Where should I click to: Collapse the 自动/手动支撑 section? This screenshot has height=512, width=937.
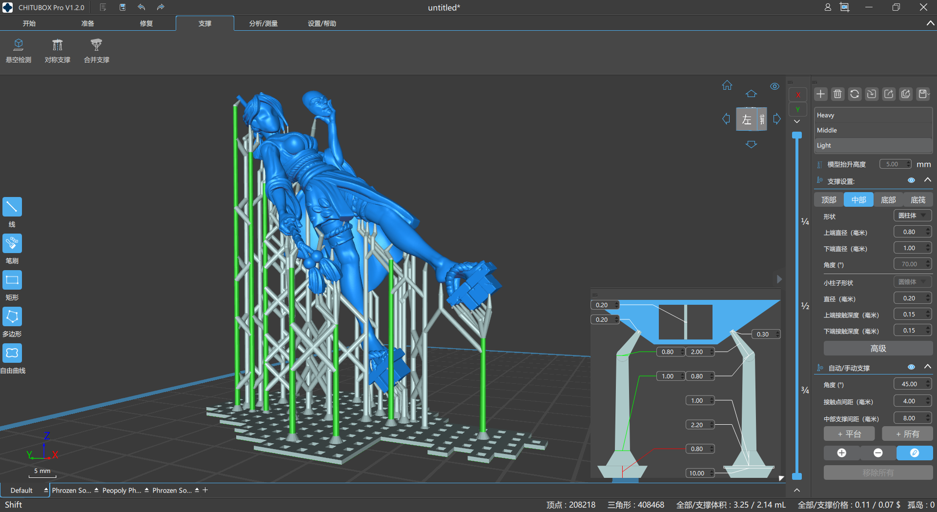click(x=928, y=367)
